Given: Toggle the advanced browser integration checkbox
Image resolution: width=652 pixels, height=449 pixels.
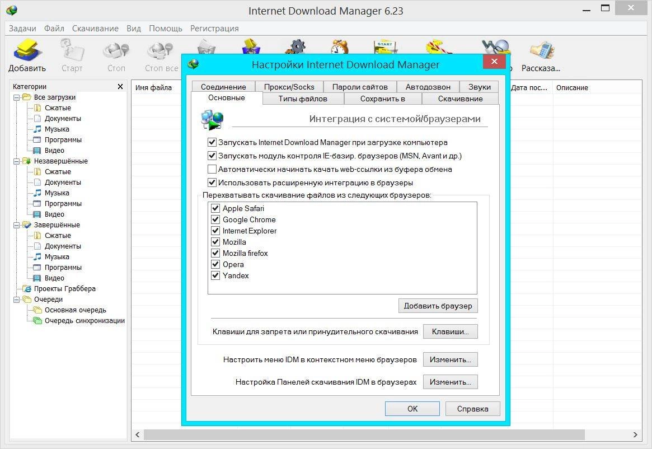Looking at the screenshot, I should [212, 183].
